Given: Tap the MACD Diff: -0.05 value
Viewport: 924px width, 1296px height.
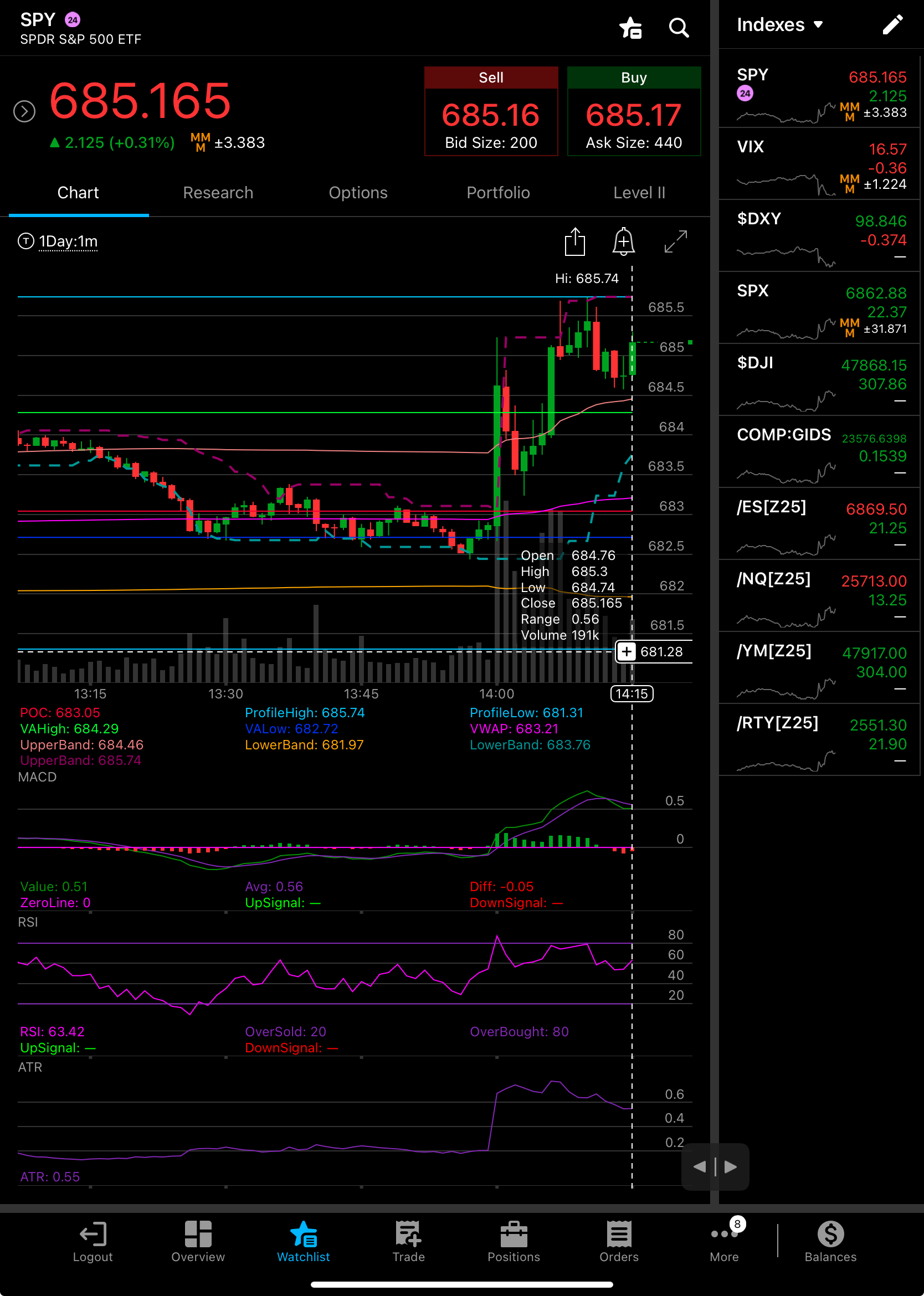Looking at the screenshot, I should pyautogui.click(x=502, y=886).
